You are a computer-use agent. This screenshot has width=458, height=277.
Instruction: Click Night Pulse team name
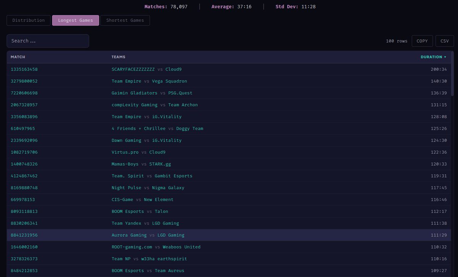[126, 188]
